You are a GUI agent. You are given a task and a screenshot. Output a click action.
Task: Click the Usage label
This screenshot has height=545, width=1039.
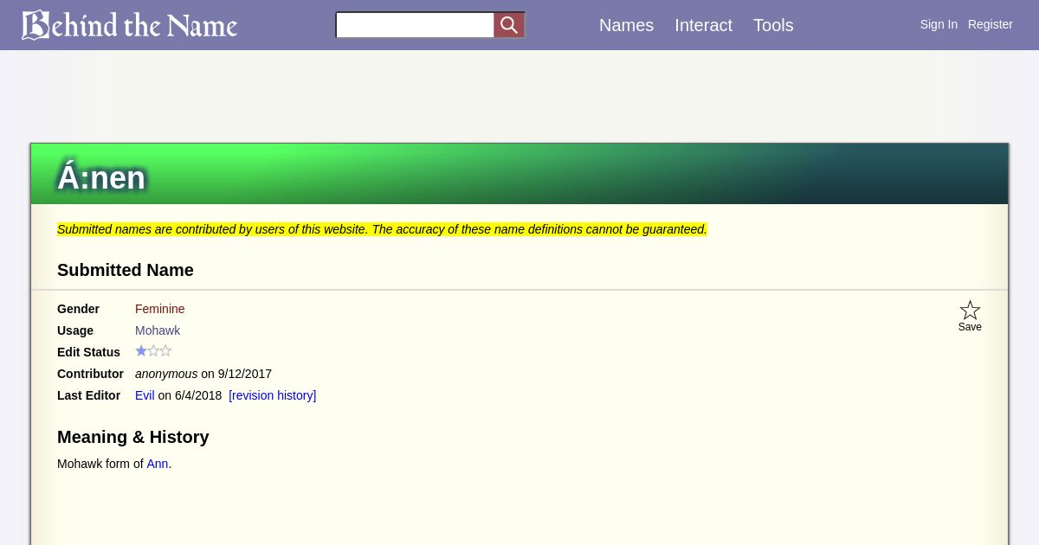tap(75, 330)
